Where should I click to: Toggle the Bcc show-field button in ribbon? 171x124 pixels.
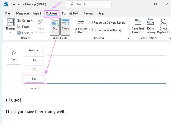(55, 27)
